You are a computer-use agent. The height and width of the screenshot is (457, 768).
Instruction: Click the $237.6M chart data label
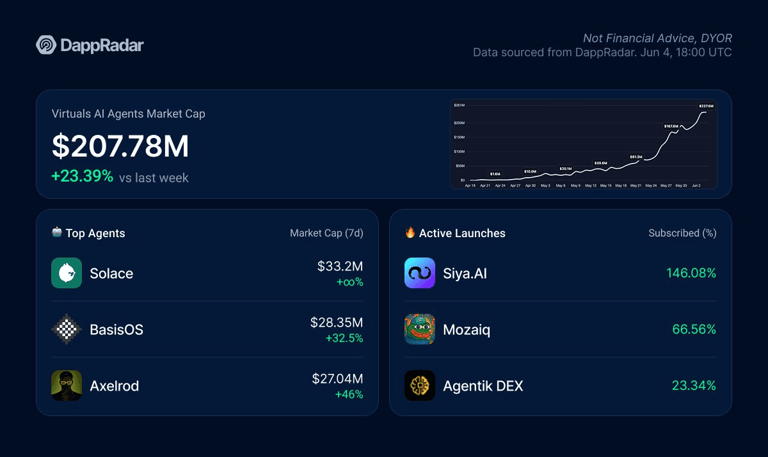707,106
